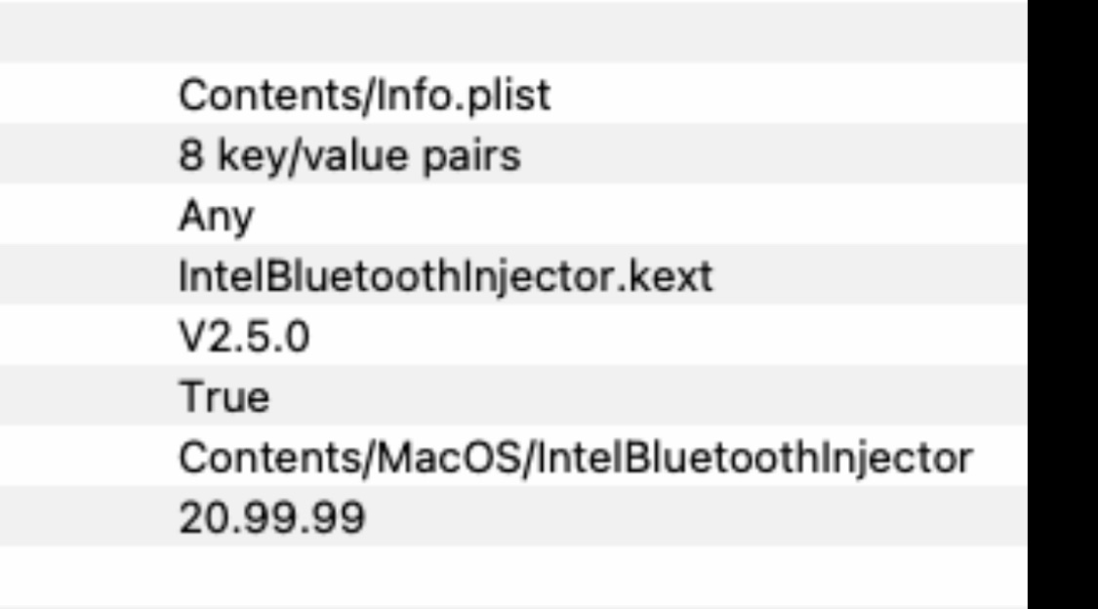This screenshot has height=609, width=1098.
Task: Select the Any value cell
Action: click(x=215, y=217)
